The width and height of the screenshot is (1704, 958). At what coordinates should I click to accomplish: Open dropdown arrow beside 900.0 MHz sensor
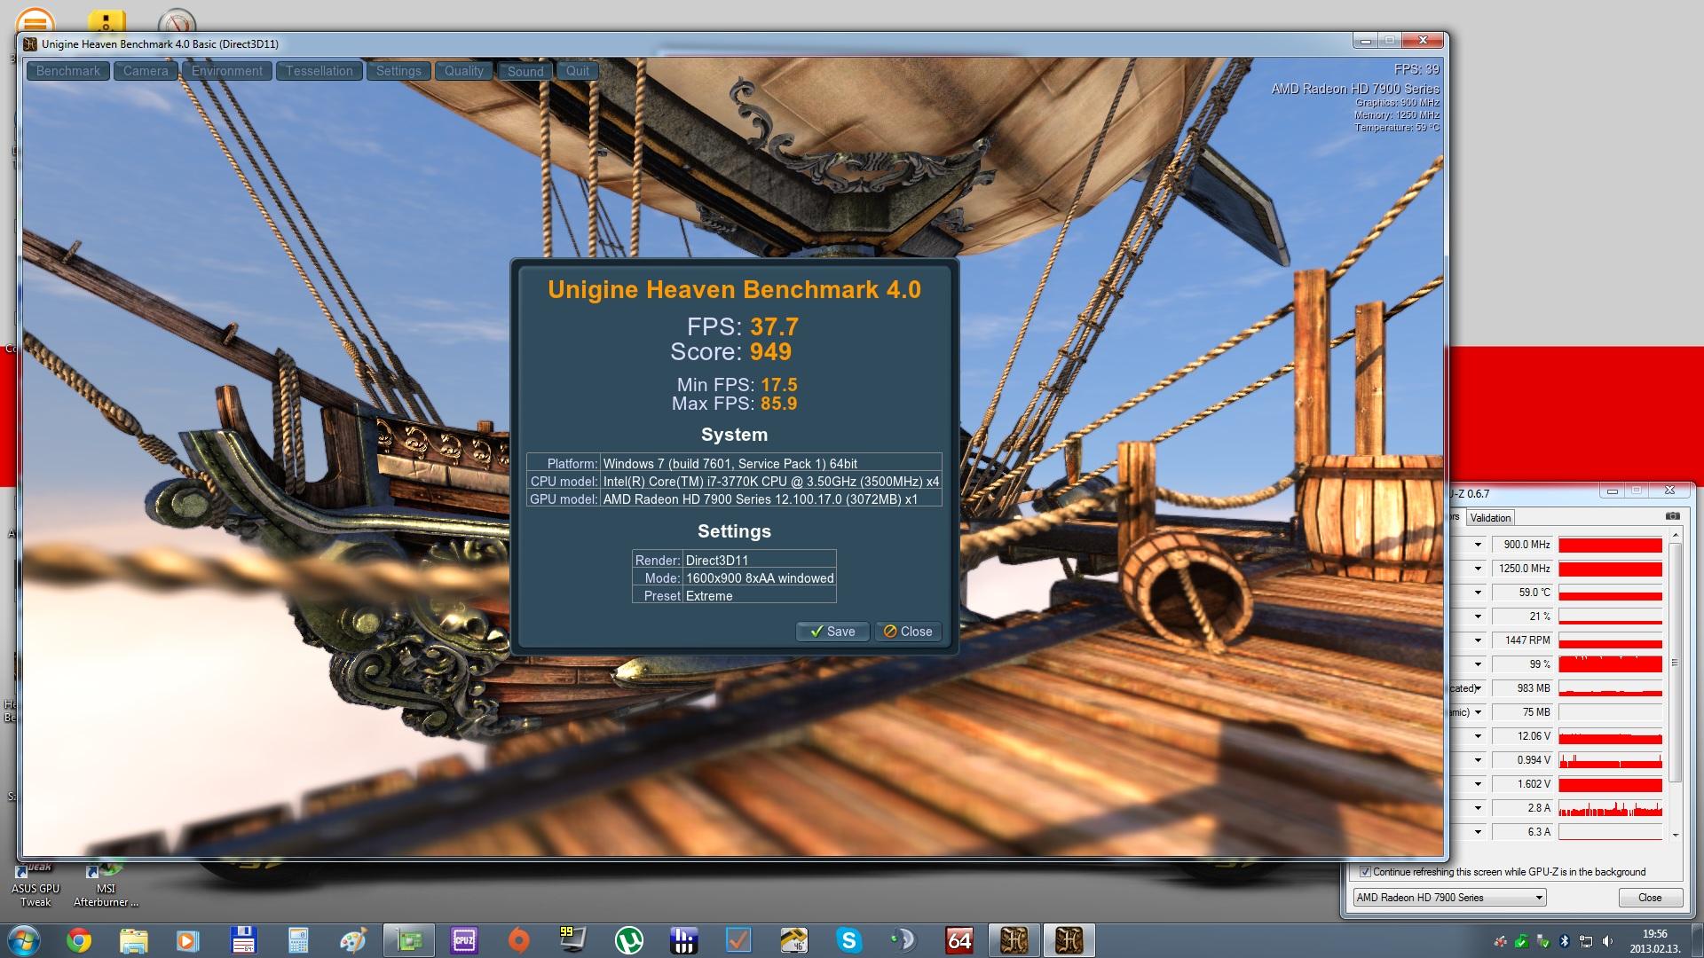point(1478,545)
